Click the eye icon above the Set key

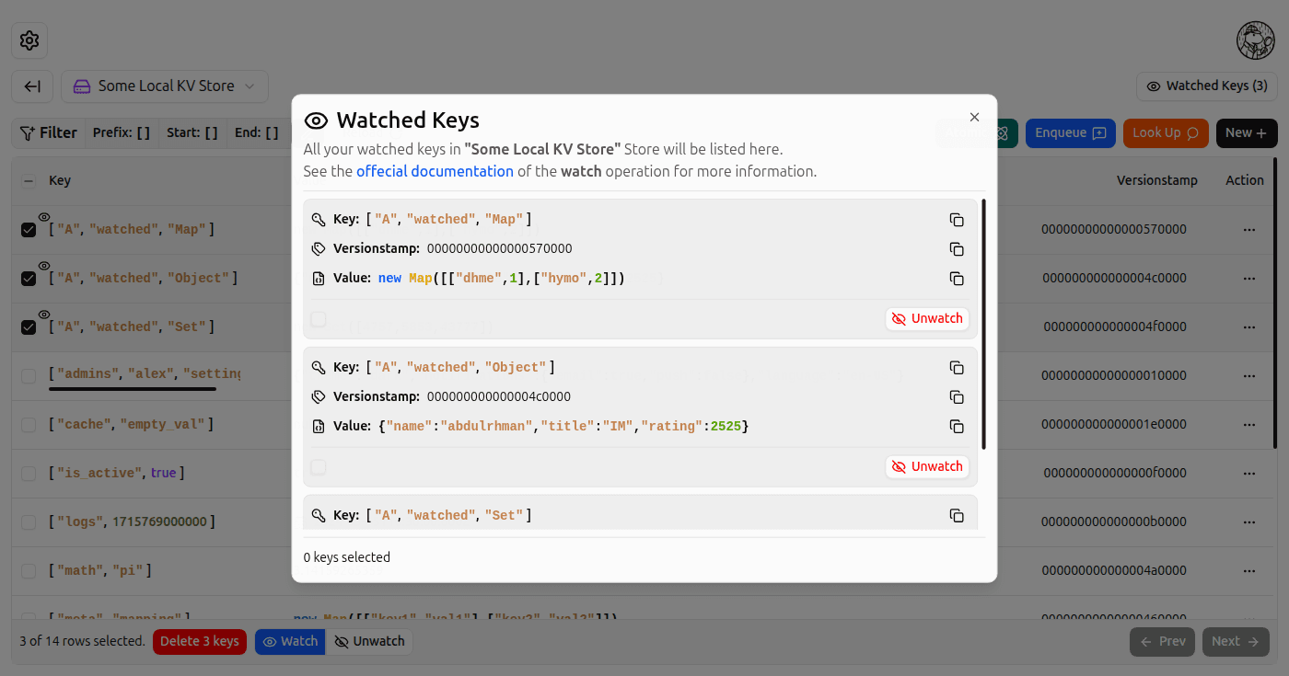[43, 315]
